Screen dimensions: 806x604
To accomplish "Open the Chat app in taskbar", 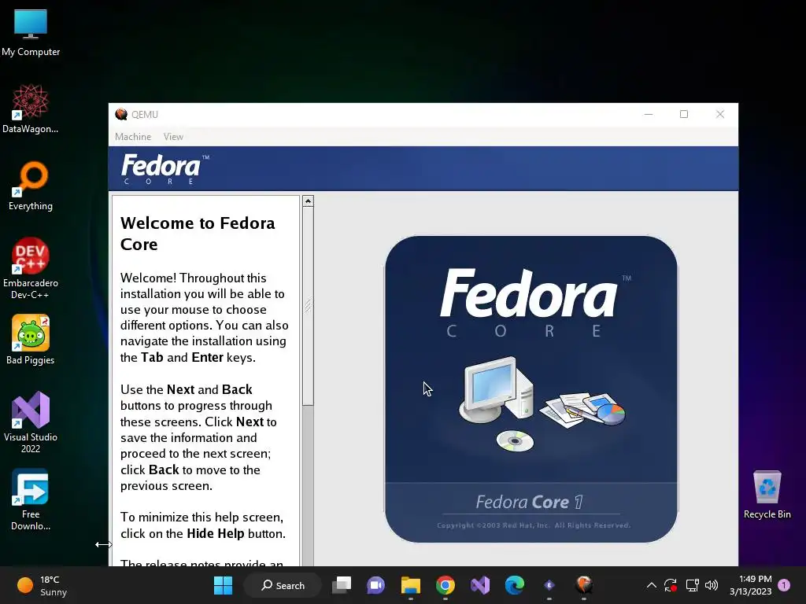I will point(375,585).
